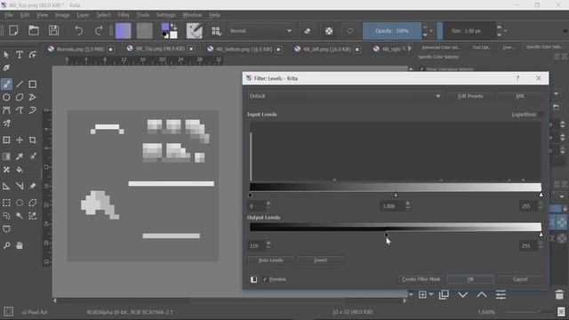Screen dimensions: 569x320
Task: Toggle the Logarithmic histogram option
Action: (x=541, y=115)
